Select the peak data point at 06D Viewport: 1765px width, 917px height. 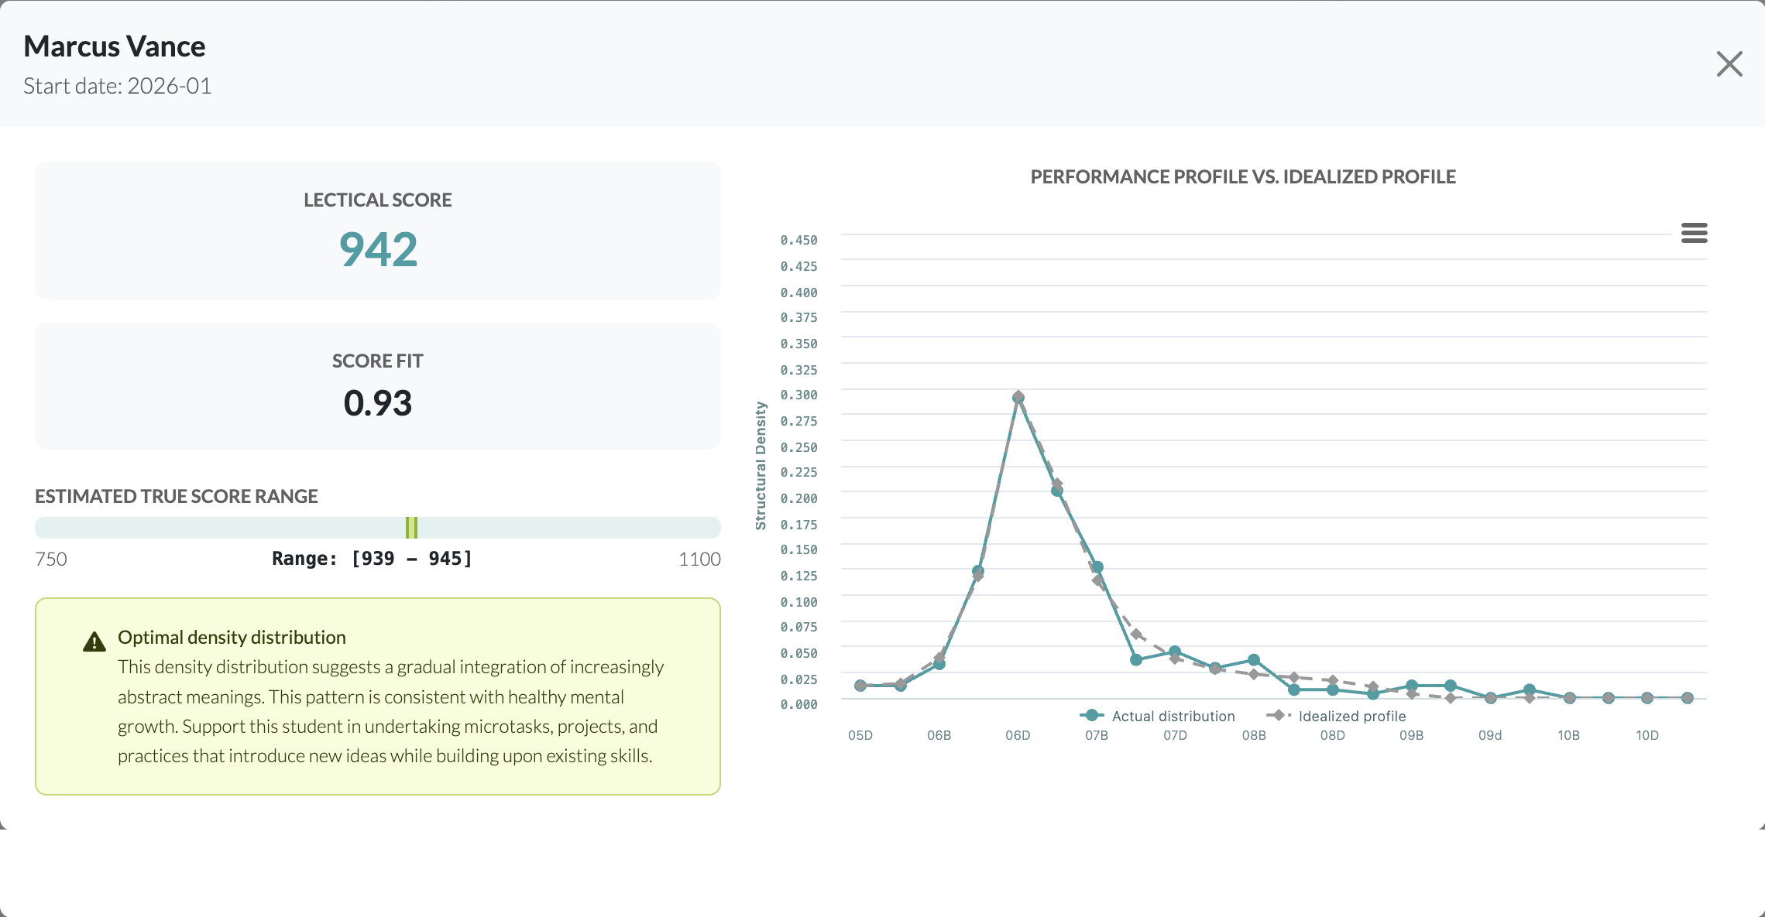tap(1018, 397)
